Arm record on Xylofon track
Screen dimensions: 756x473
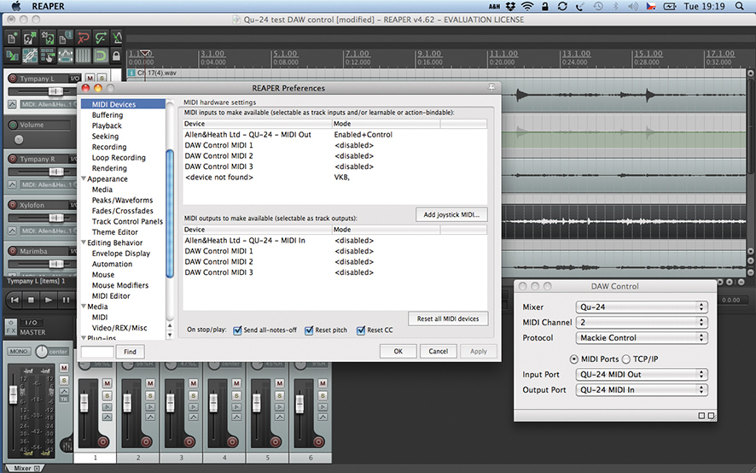(x=13, y=205)
